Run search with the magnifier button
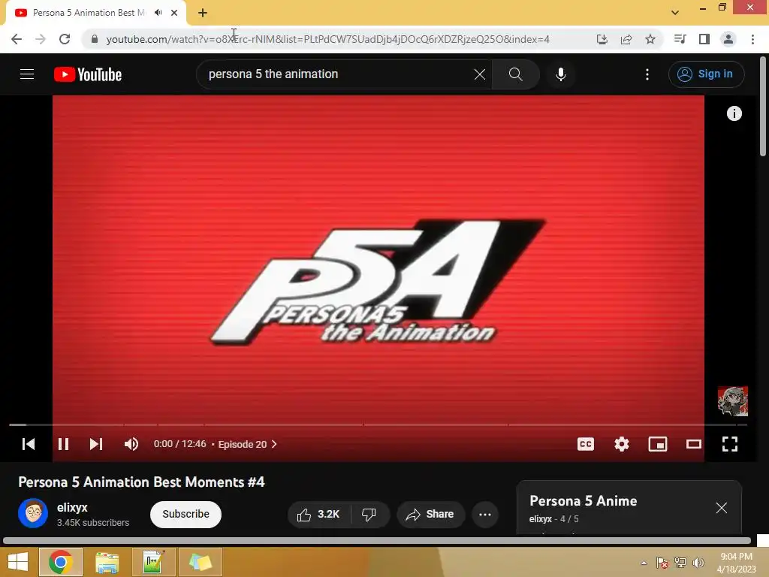 (x=515, y=74)
